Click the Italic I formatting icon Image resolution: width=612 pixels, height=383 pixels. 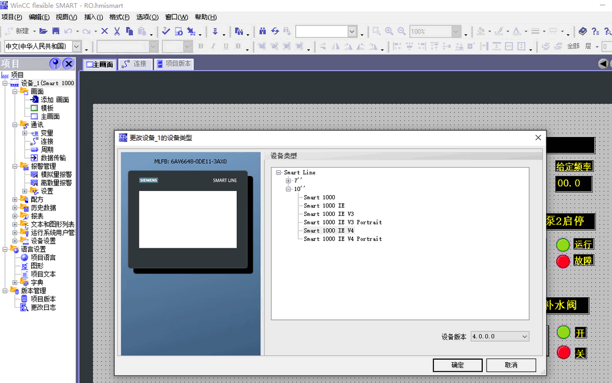point(213,46)
